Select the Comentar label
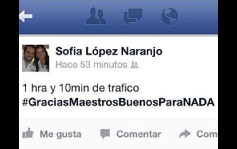This screenshot has width=237, height=149. [x=139, y=134]
